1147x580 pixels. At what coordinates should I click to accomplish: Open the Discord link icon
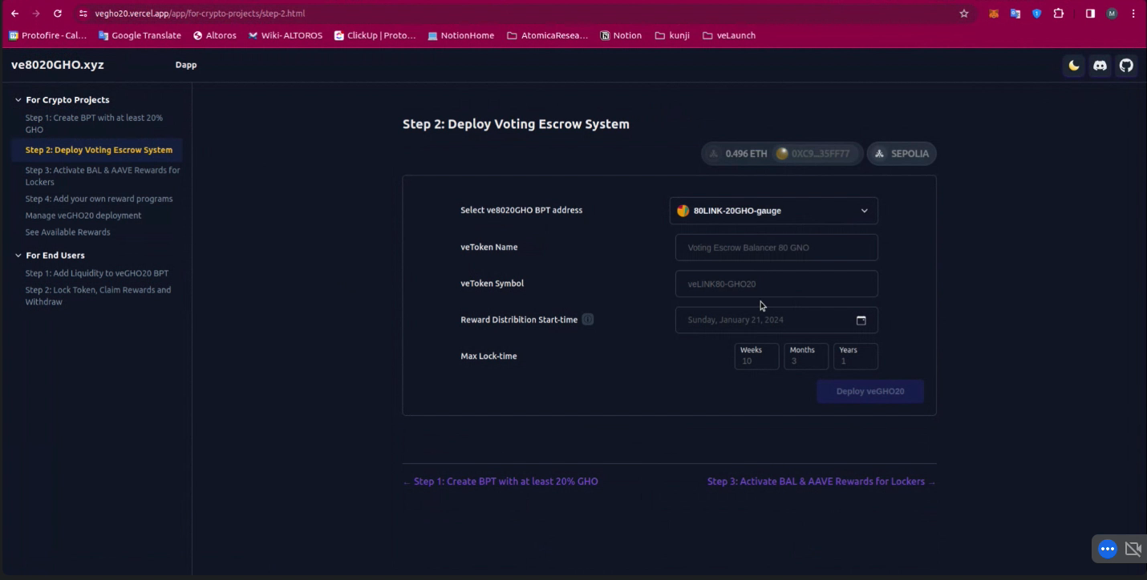(1100, 66)
